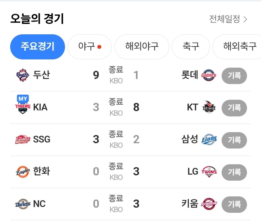Open the 전체일정 full schedule link
This screenshot has width=261, height=221.
tap(228, 19)
